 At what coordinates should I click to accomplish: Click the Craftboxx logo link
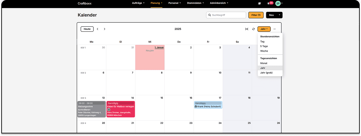pyautogui.click(x=84, y=4)
